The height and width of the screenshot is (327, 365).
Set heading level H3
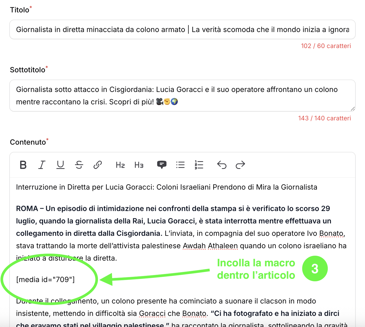139,165
